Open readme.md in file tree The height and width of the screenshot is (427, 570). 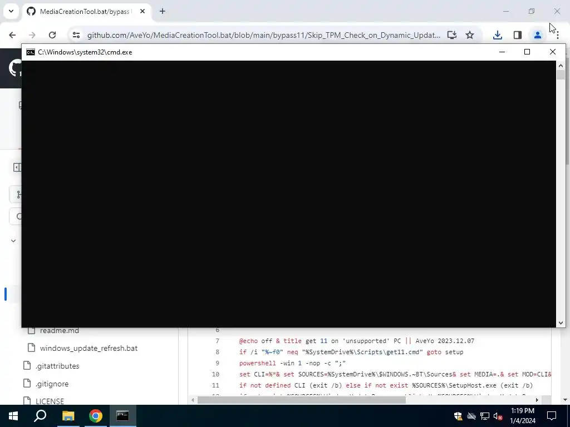tap(59, 330)
